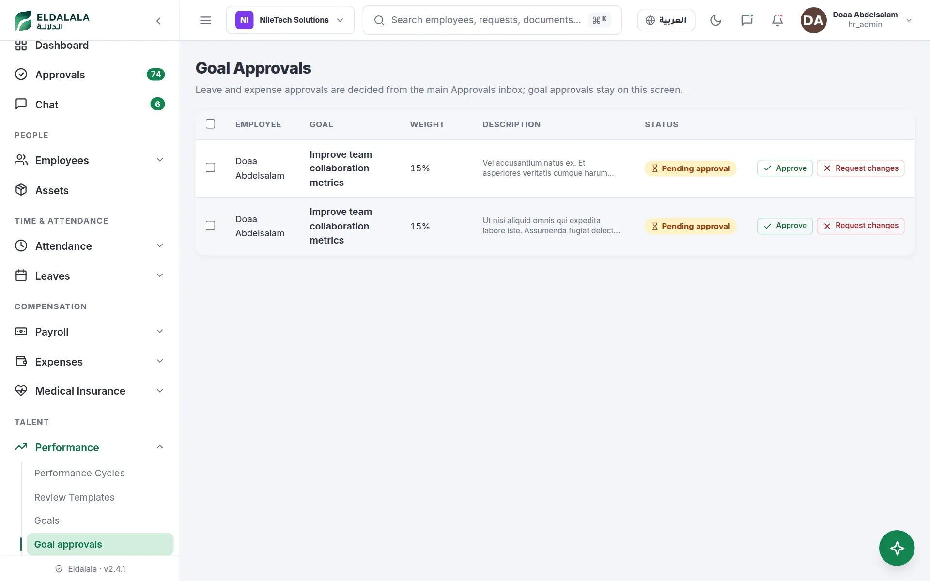
Task: Toggle the select-all checkbox in table header
Action: click(x=210, y=124)
